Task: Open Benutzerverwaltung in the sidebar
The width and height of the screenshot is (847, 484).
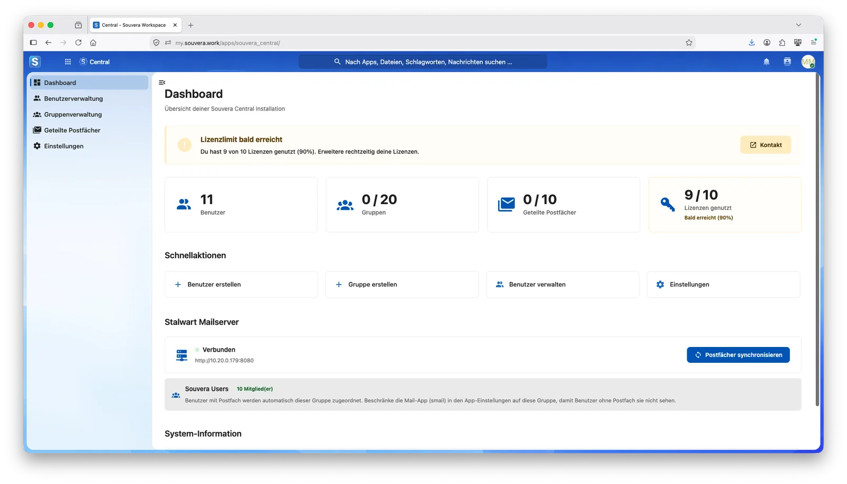Action: click(89, 98)
